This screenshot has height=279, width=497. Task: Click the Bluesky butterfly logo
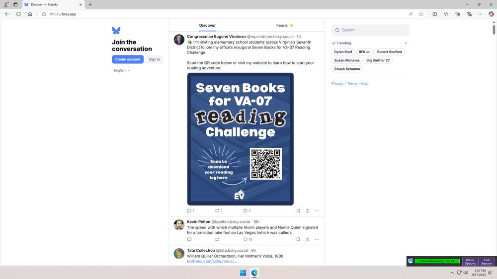(x=116, y=30)
